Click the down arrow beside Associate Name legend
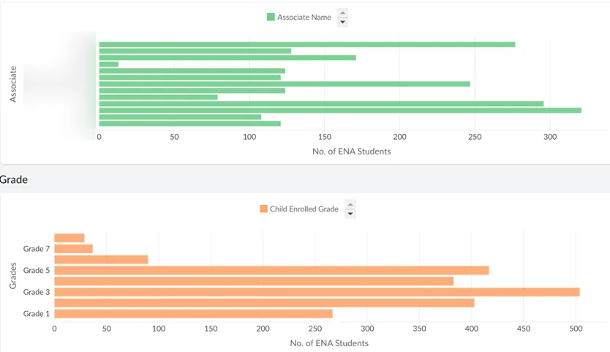Image resolution: width=610 pixels, height=352 pixels. coord(342,22)
